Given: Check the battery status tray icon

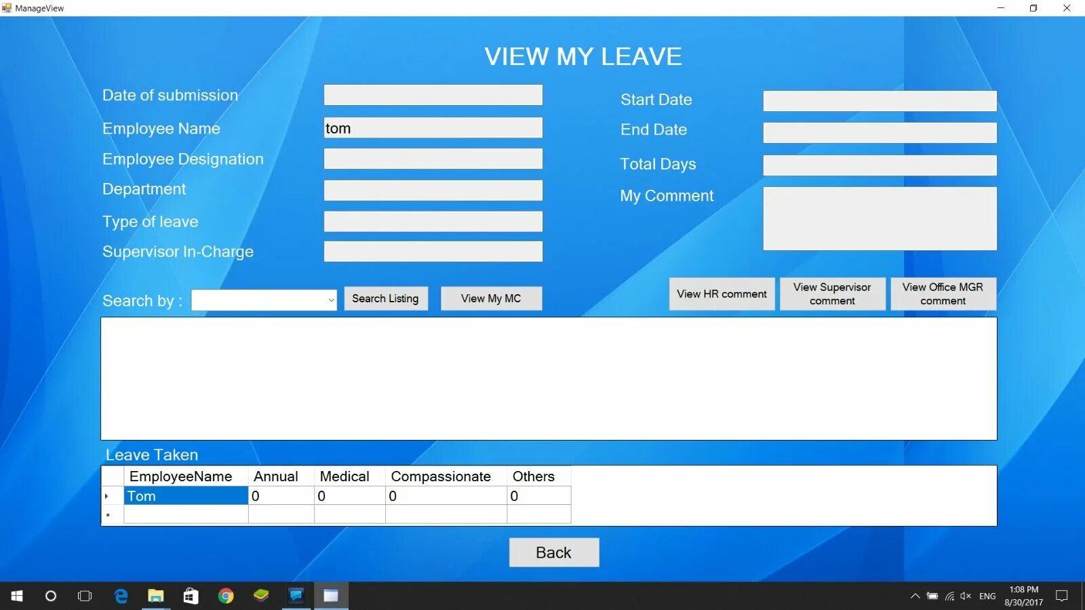Looking at the screenshot, I should pyautogui.click(x=932, y=596).
